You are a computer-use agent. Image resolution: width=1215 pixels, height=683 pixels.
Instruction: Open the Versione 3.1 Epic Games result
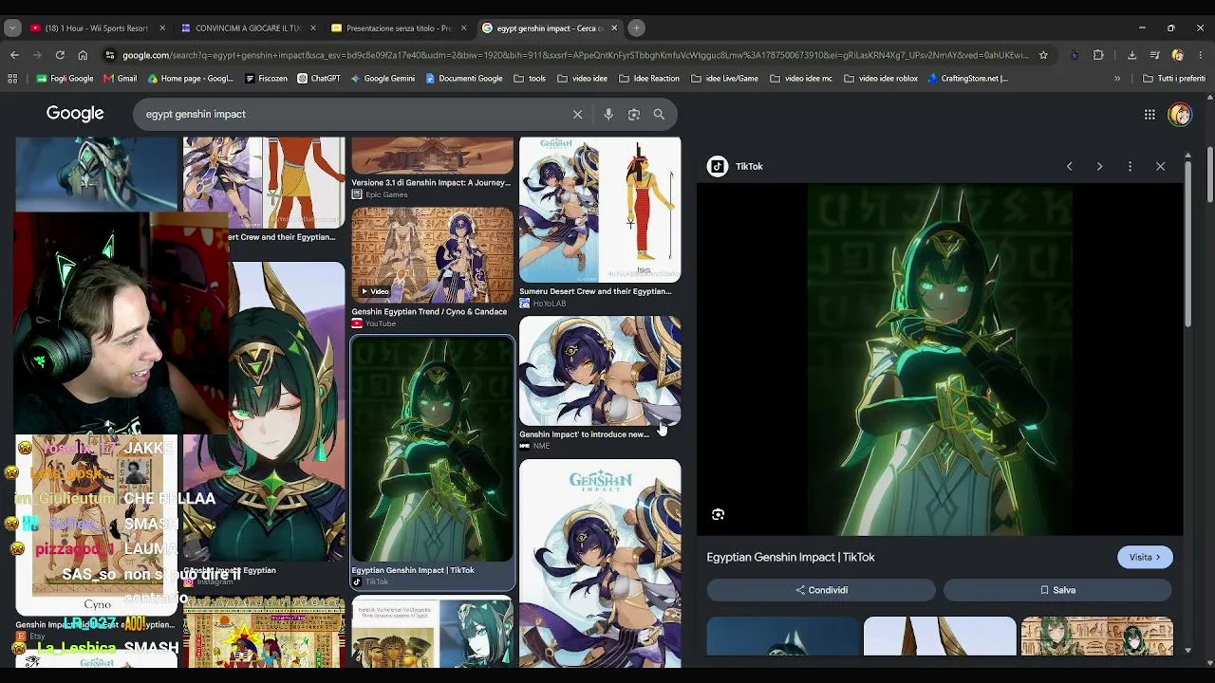(433, 169)
